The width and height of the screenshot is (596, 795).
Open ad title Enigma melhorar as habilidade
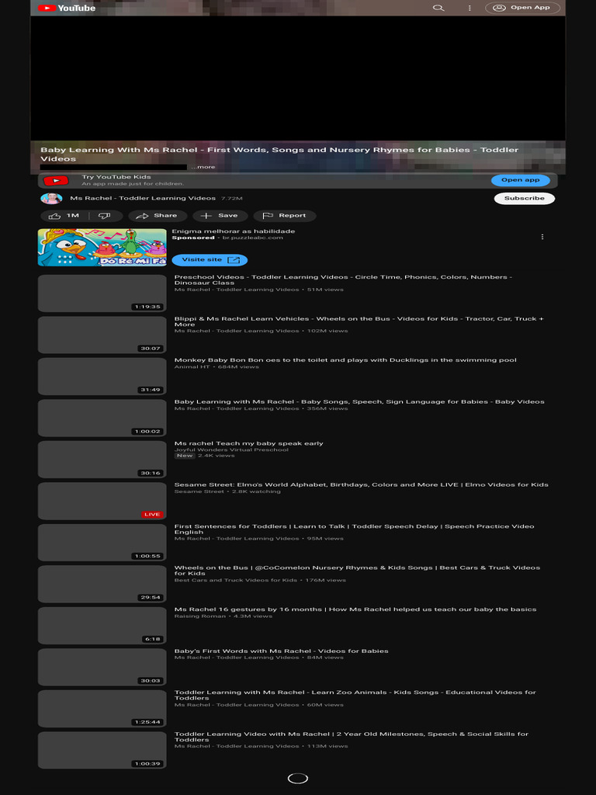234,231
